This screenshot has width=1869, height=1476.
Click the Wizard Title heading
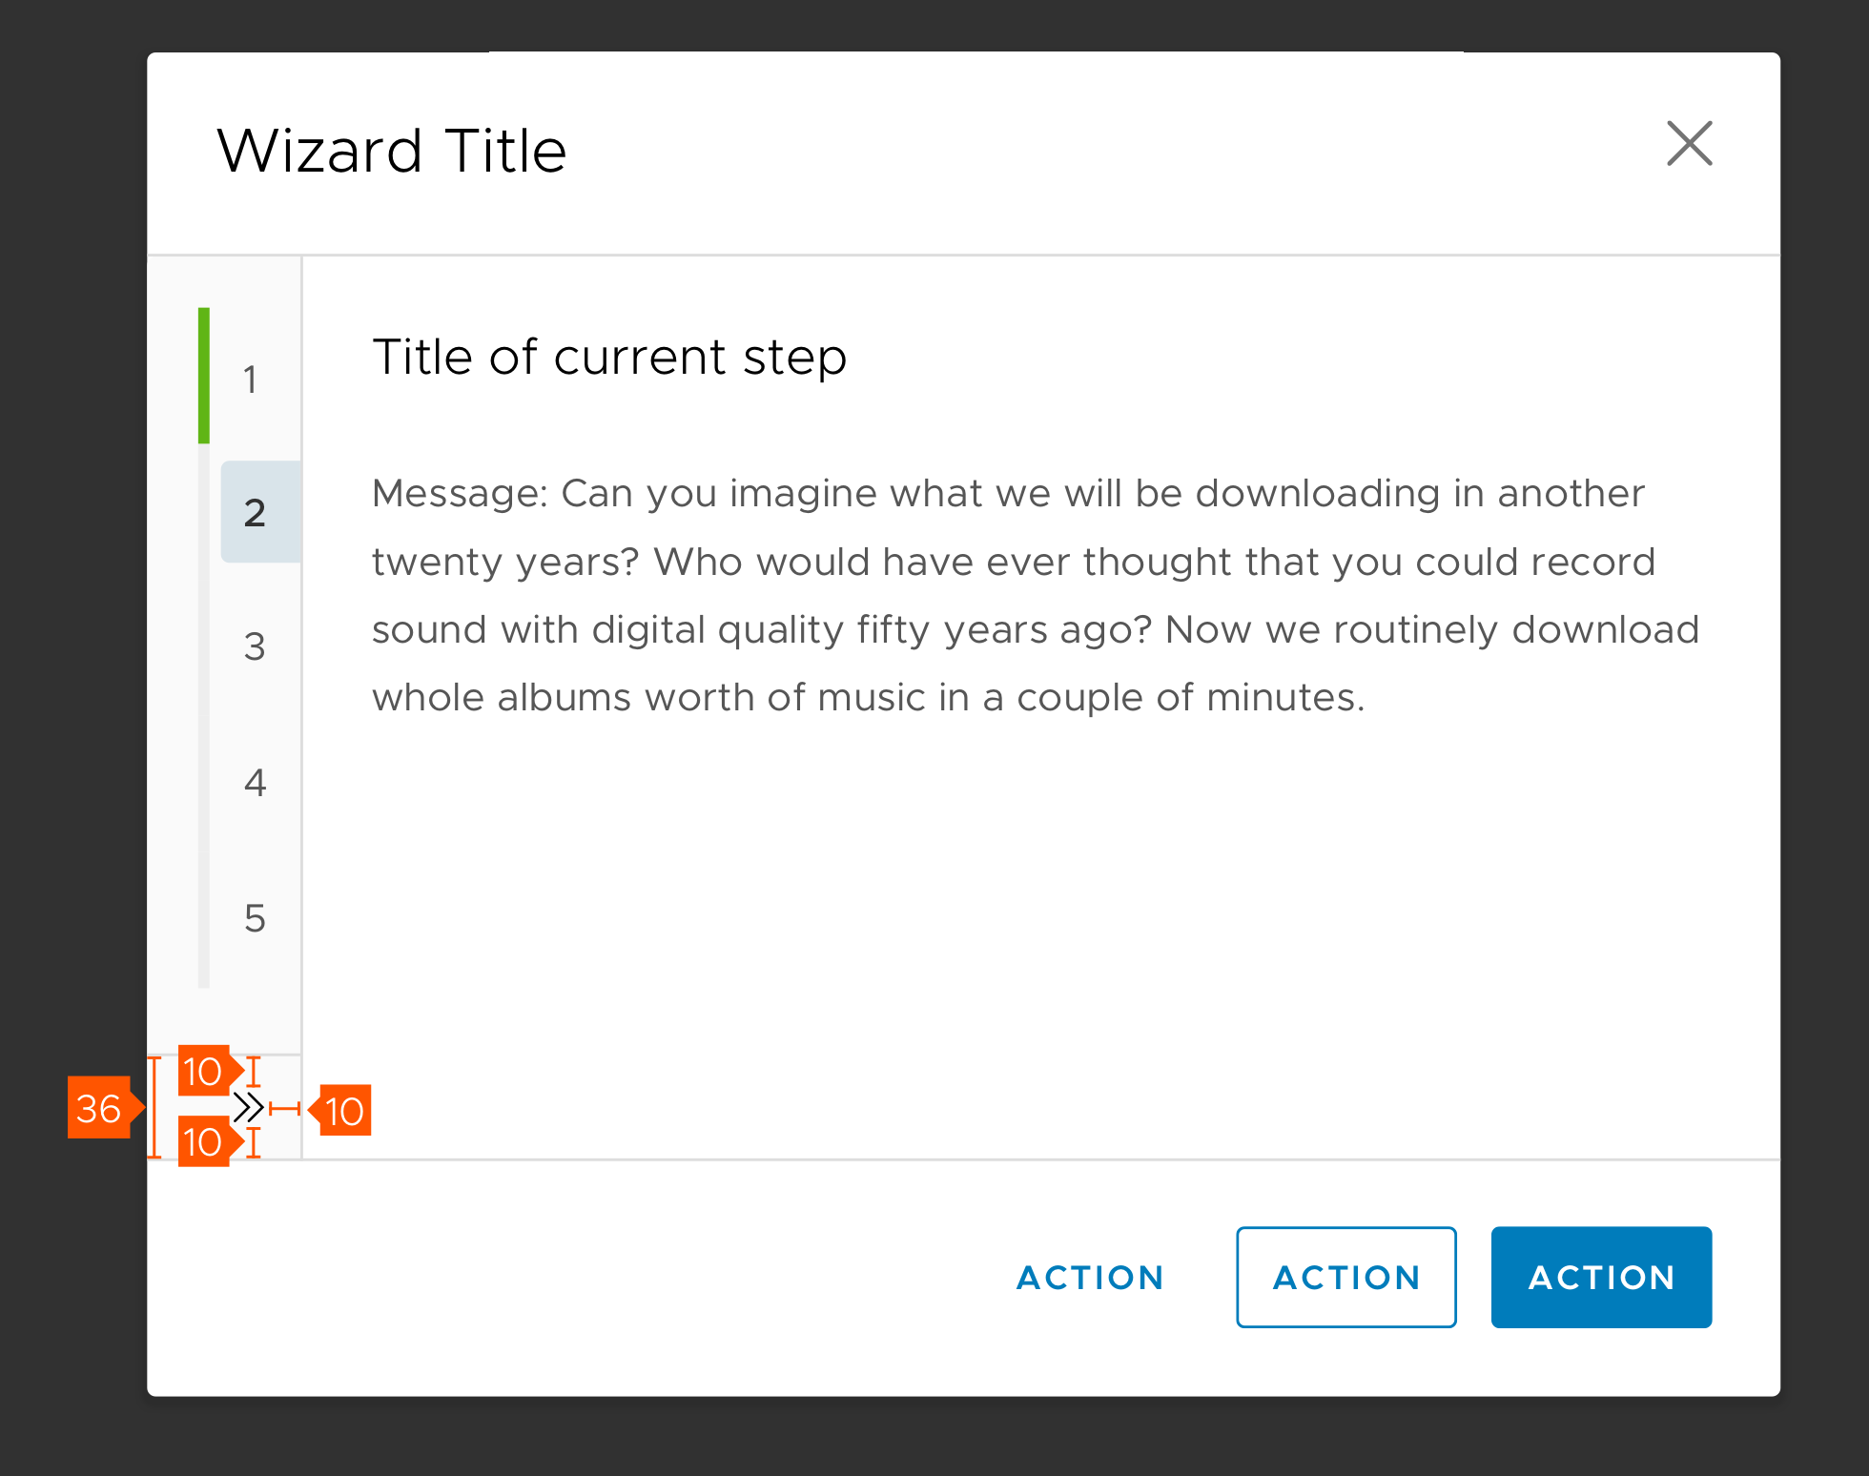point(391,148)
